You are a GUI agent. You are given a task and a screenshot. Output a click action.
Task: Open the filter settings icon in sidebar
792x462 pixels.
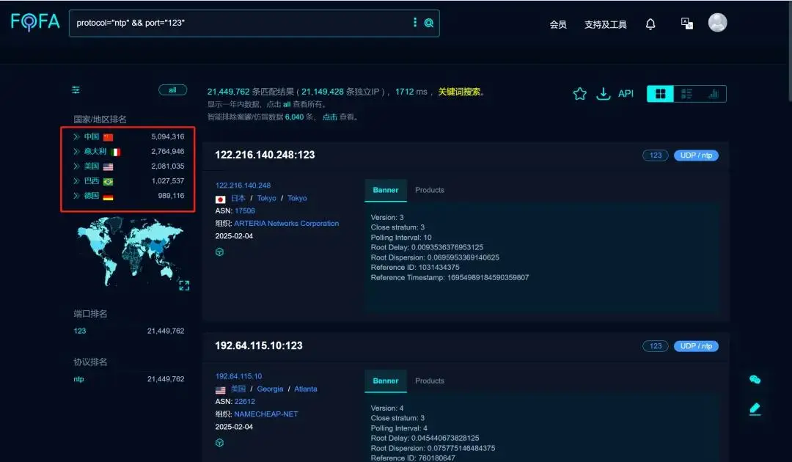click(76, 90)
